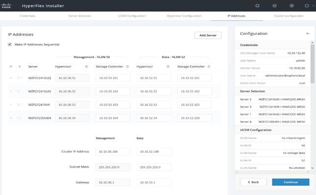
Task: Toggle the locator switch for server WZP21230UBH
Action: [20, 118]
